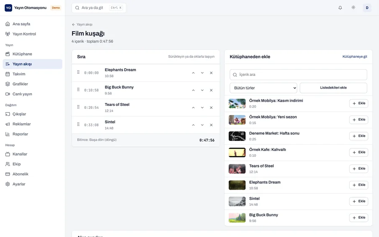Screen dimensions: 379x237
Task: Add Örnek Mobilya: Kasım indirimi with Ekle
Action: [x=359, y=103]
